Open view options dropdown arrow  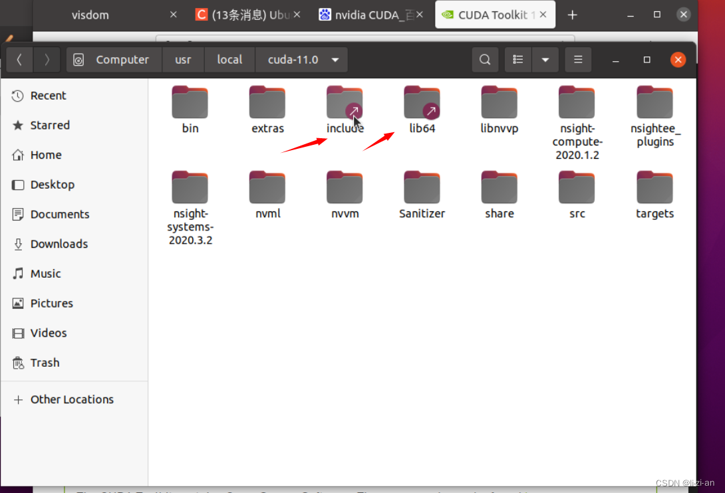(545, 60)
